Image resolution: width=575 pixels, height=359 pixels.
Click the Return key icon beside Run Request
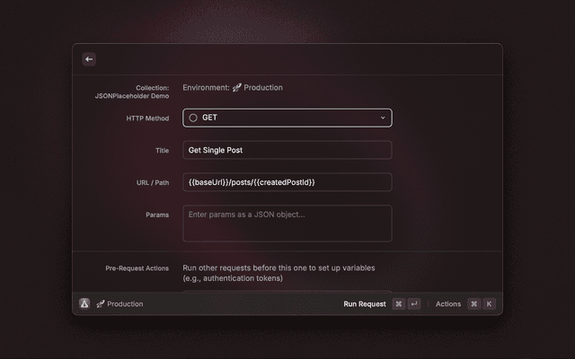coord(413,304)
